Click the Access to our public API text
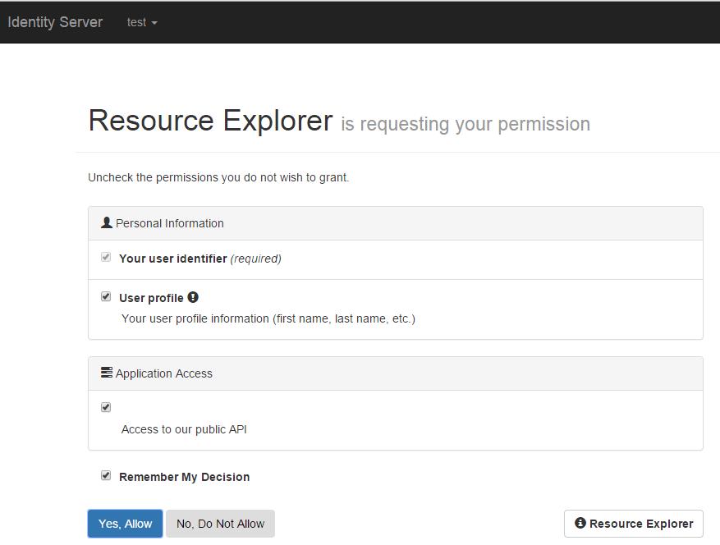 pyautogui.click(x=184, y=429)
